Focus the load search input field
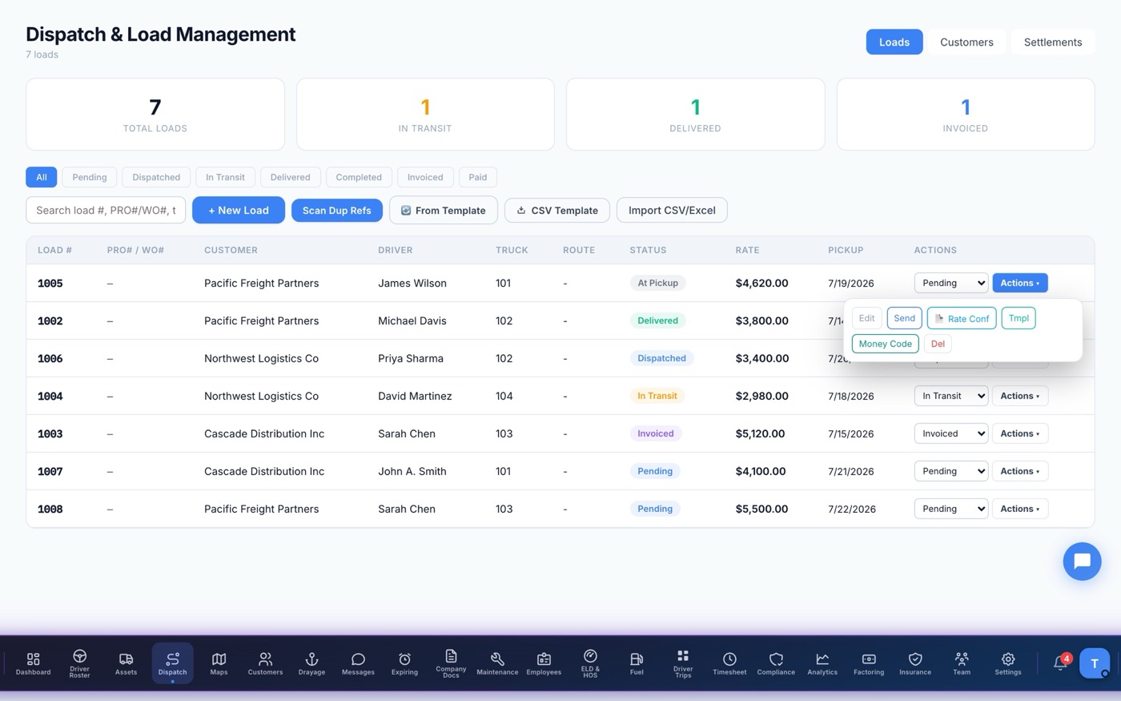 (106, 210)
